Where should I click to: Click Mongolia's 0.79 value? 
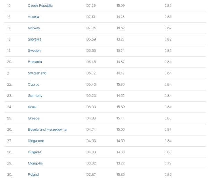168,163
